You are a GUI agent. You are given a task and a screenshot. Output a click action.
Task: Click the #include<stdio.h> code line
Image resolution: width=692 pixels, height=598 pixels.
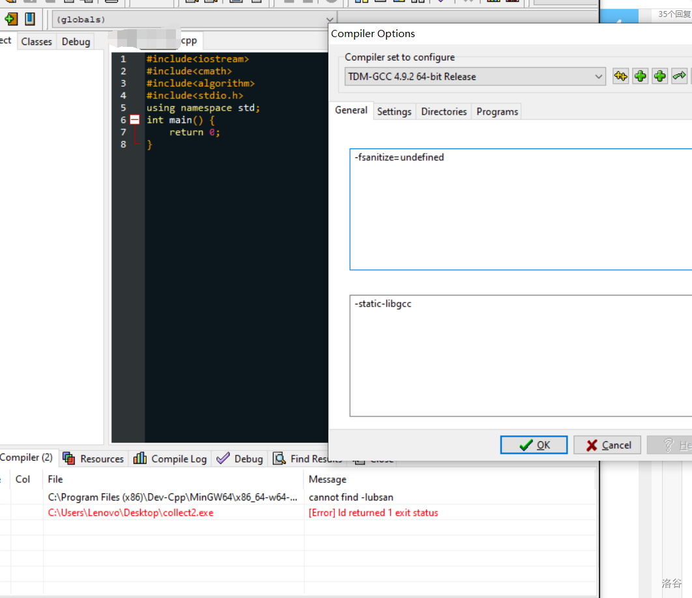(195, 95)
